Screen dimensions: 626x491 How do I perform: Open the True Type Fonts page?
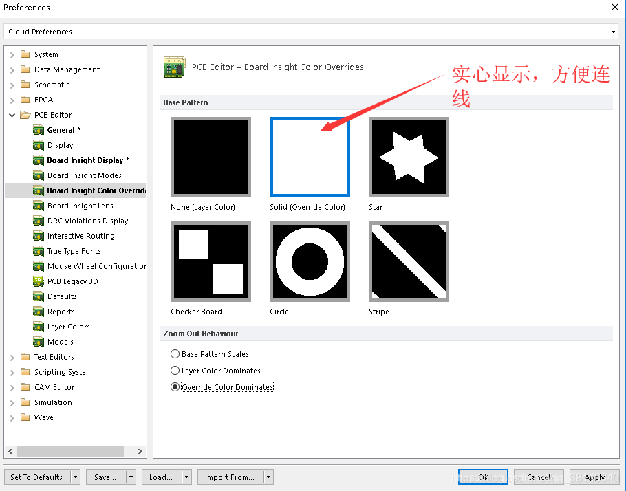(x=74, y=252)
